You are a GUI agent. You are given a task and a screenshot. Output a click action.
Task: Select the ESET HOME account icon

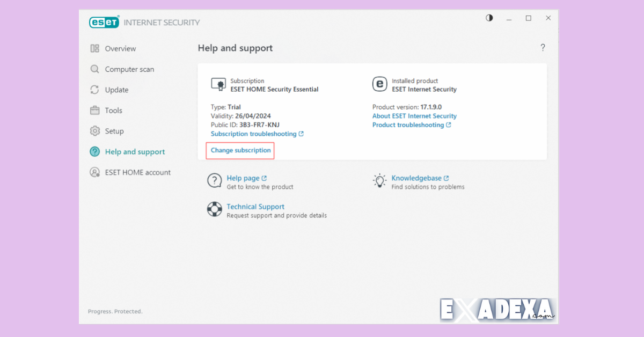pyautogui.click(x=94, y=172)
